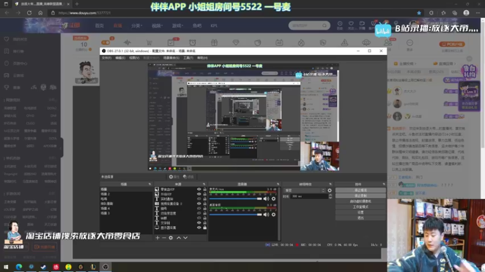Hide the 视频采集设备 2 source
The height and width of the screenshot is (272, 485).
[199, 204]
